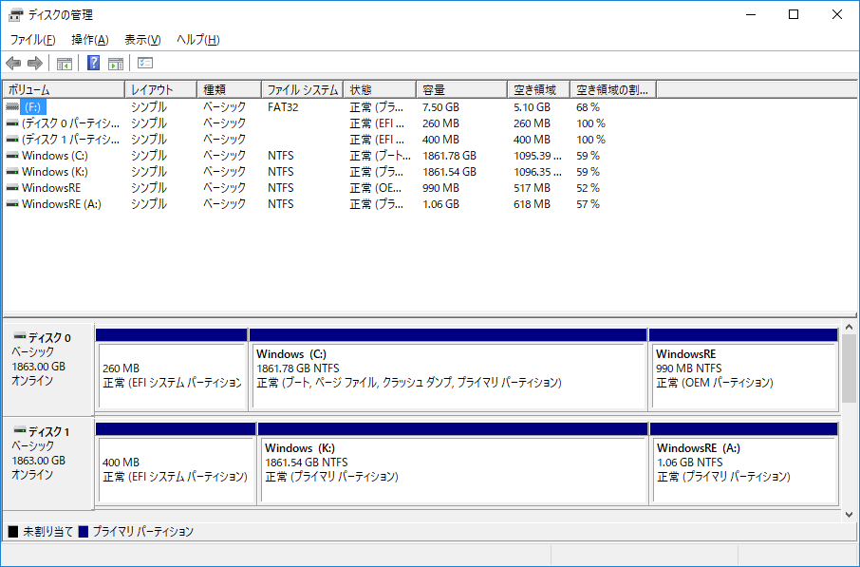
Task: Sort by the ボリューム column header
Action: click(64, 90)
